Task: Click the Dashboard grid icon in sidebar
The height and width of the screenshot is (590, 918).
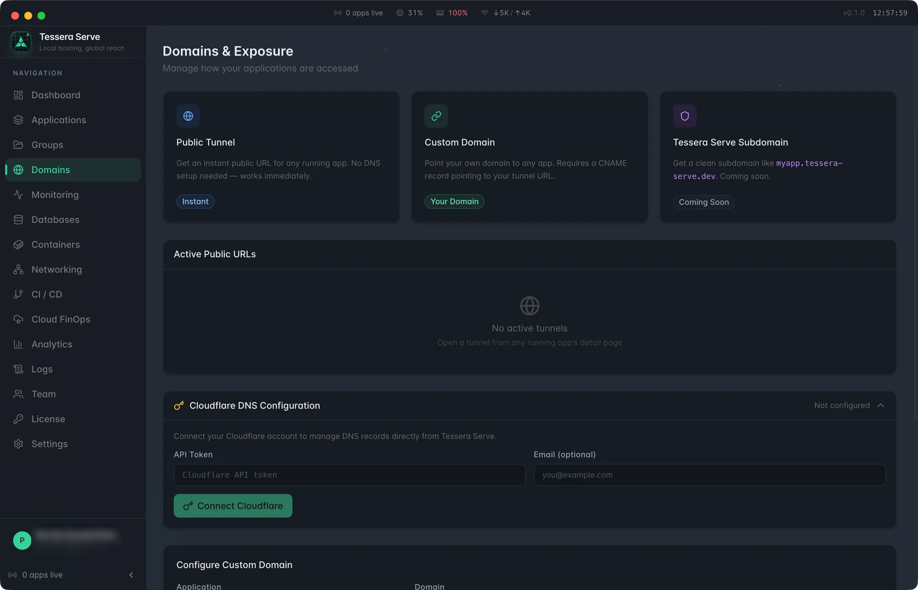Action: tap(18, 95)
